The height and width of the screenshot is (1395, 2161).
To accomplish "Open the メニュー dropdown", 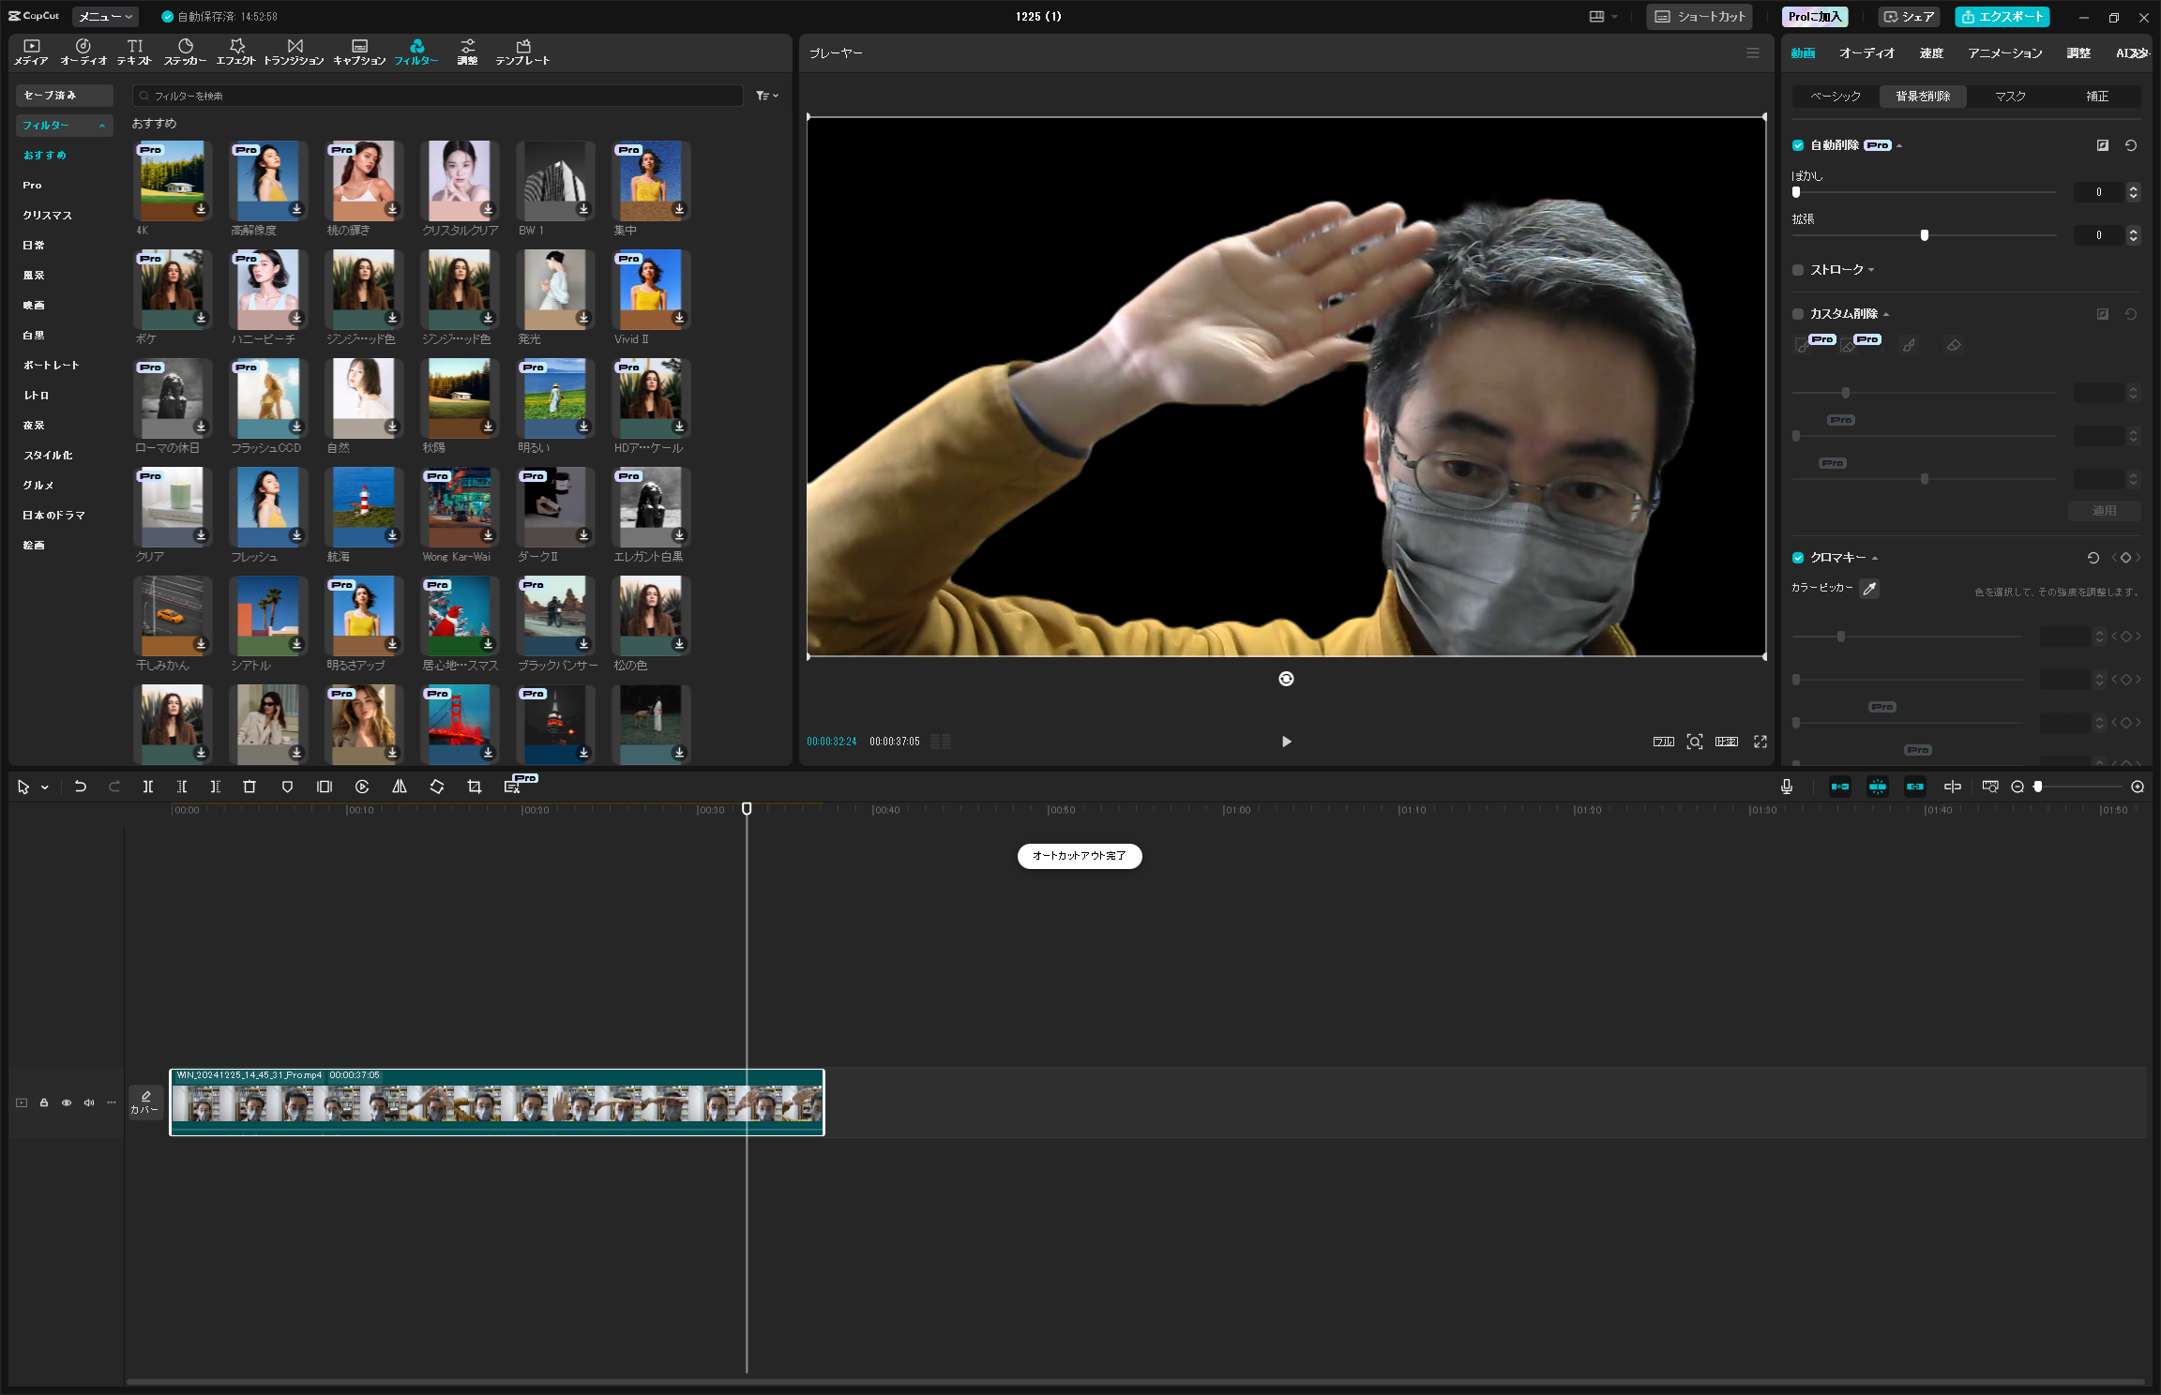I will (104, 17).
